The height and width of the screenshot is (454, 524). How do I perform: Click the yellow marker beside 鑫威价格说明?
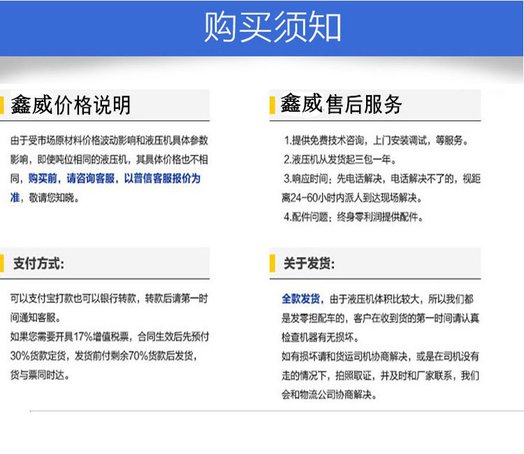point(3,105)
